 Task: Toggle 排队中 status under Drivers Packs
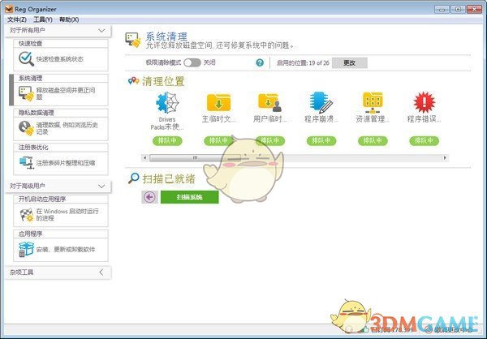click(x=167, y=140)
